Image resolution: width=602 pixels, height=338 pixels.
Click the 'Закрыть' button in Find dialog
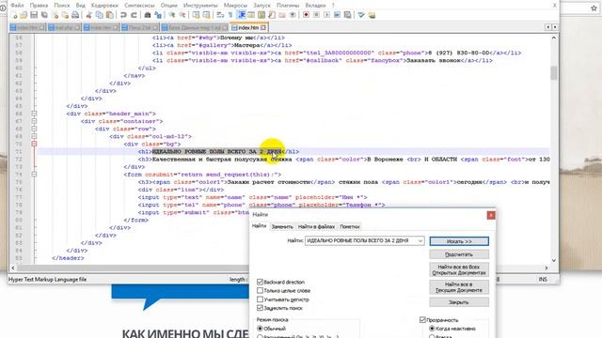459,302
